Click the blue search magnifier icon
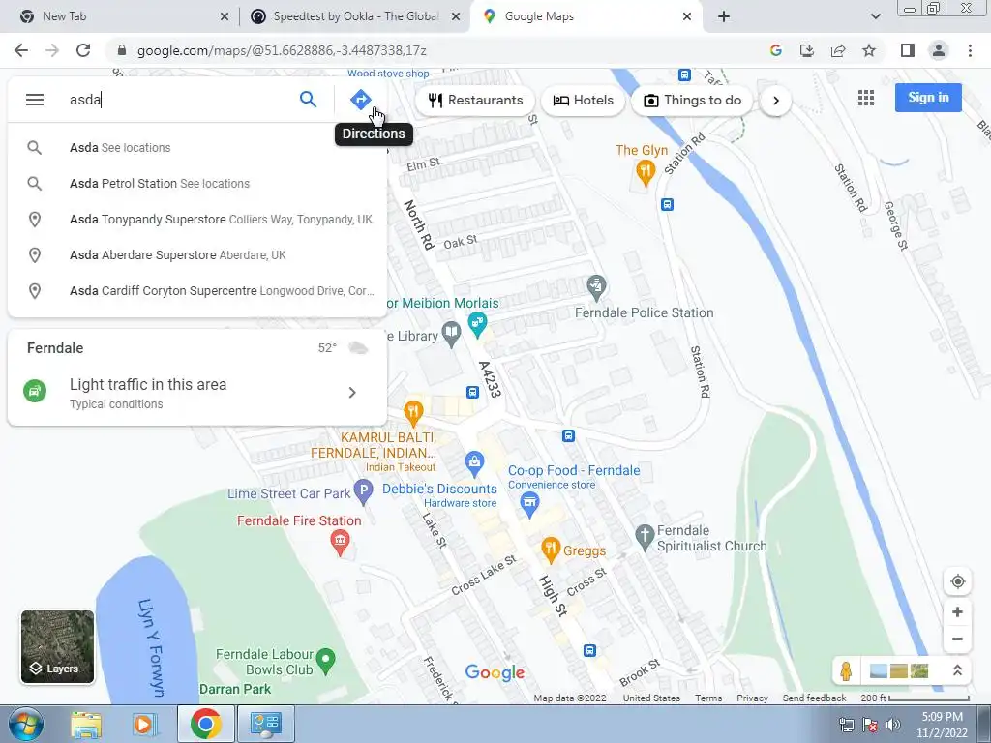Image resolution: width=991 pixels, height=743 pixels. (308, 100)
